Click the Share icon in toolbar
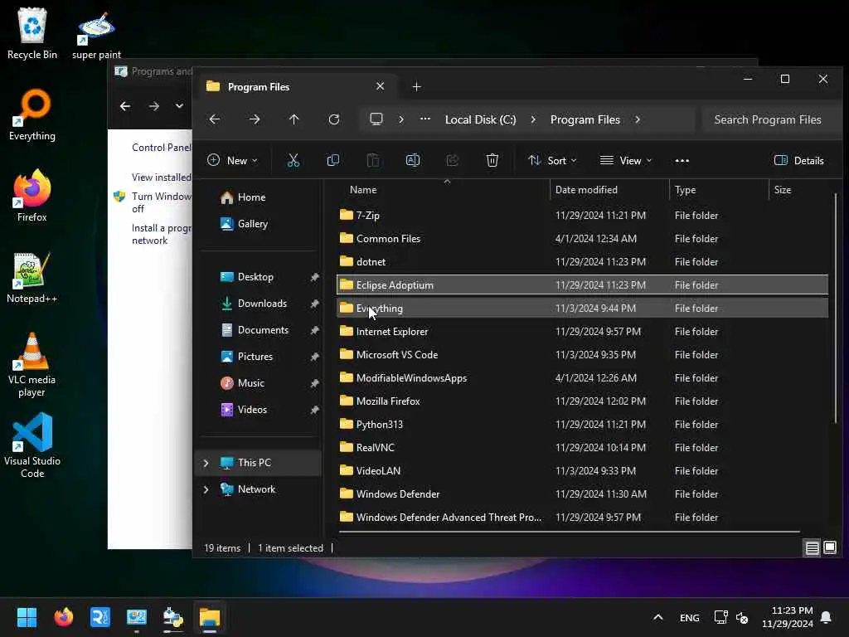The image size is (849, 637). (x=453, y=160)
